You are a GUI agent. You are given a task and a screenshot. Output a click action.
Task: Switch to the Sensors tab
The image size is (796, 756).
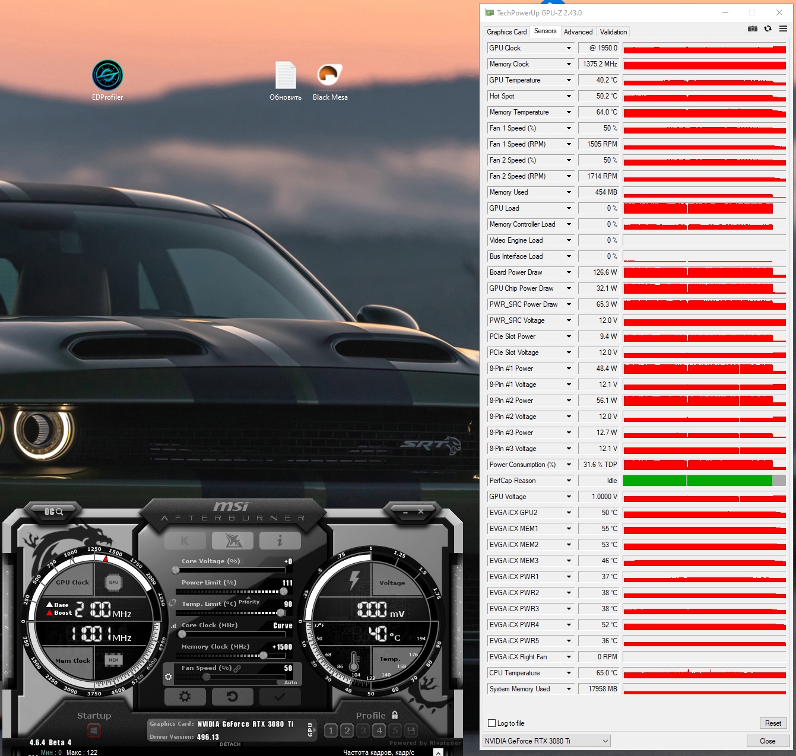click(545, 31)
